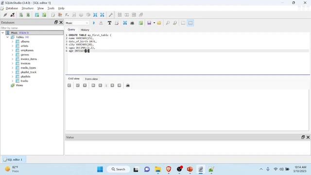Go to first page icon in grid toolbar

point(93,86)
